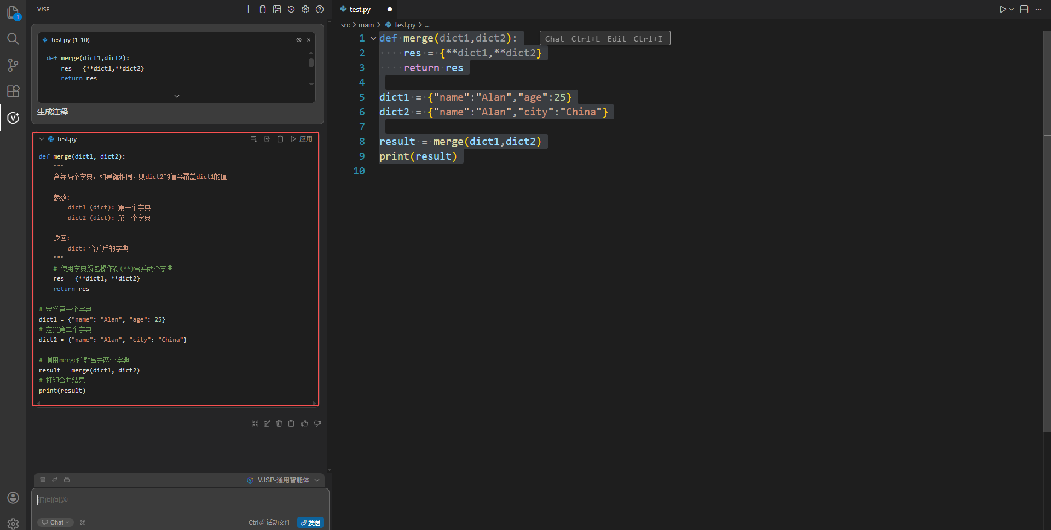Click the main breadcrumb item
The height and width of the screenshot is (530, 1051).
point(366,25)
